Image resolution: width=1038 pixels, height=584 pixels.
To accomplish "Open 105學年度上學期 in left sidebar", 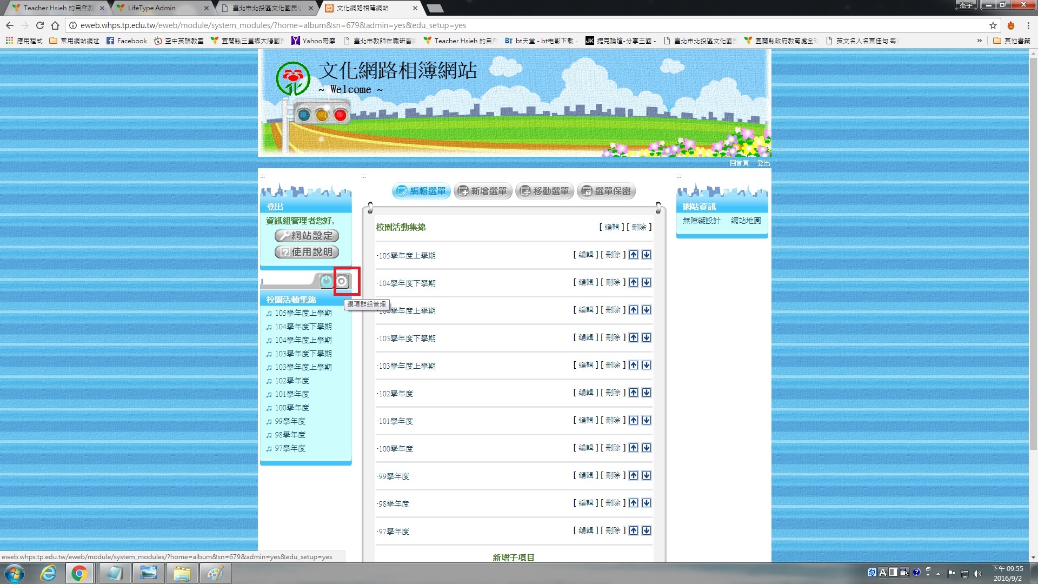I will click(303, 313).
